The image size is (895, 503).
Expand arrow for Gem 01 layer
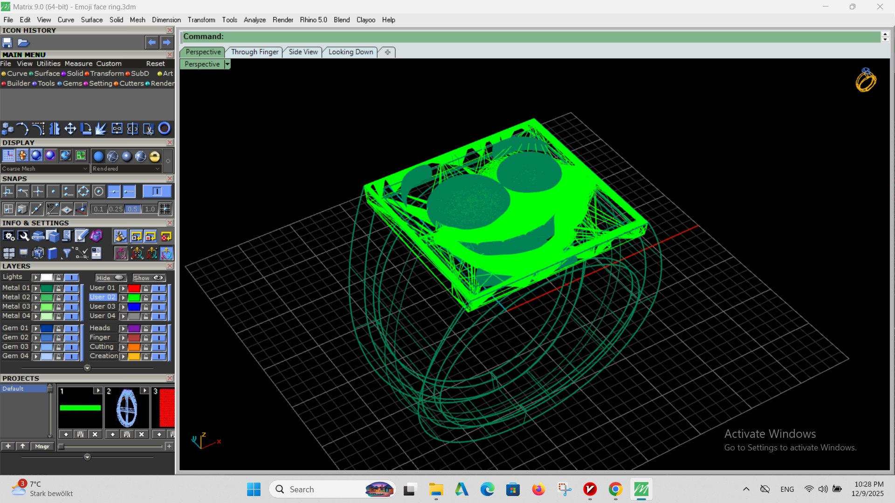(35, 329)
